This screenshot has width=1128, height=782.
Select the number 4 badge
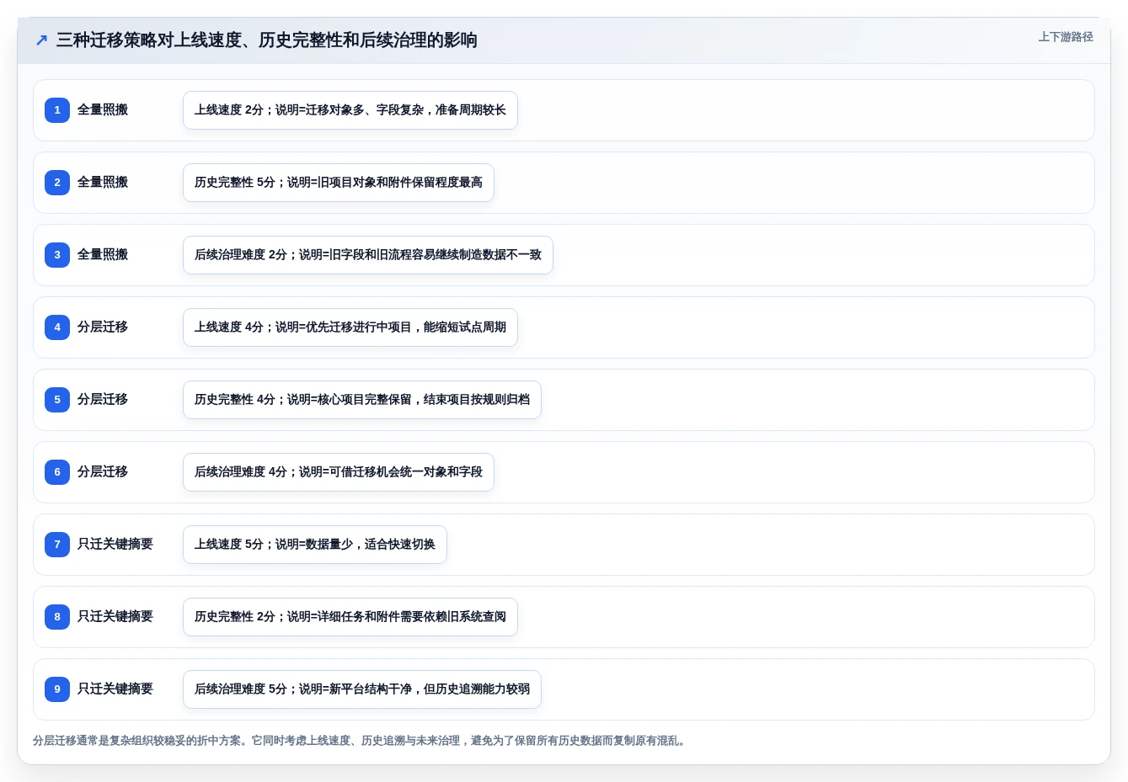57,327
